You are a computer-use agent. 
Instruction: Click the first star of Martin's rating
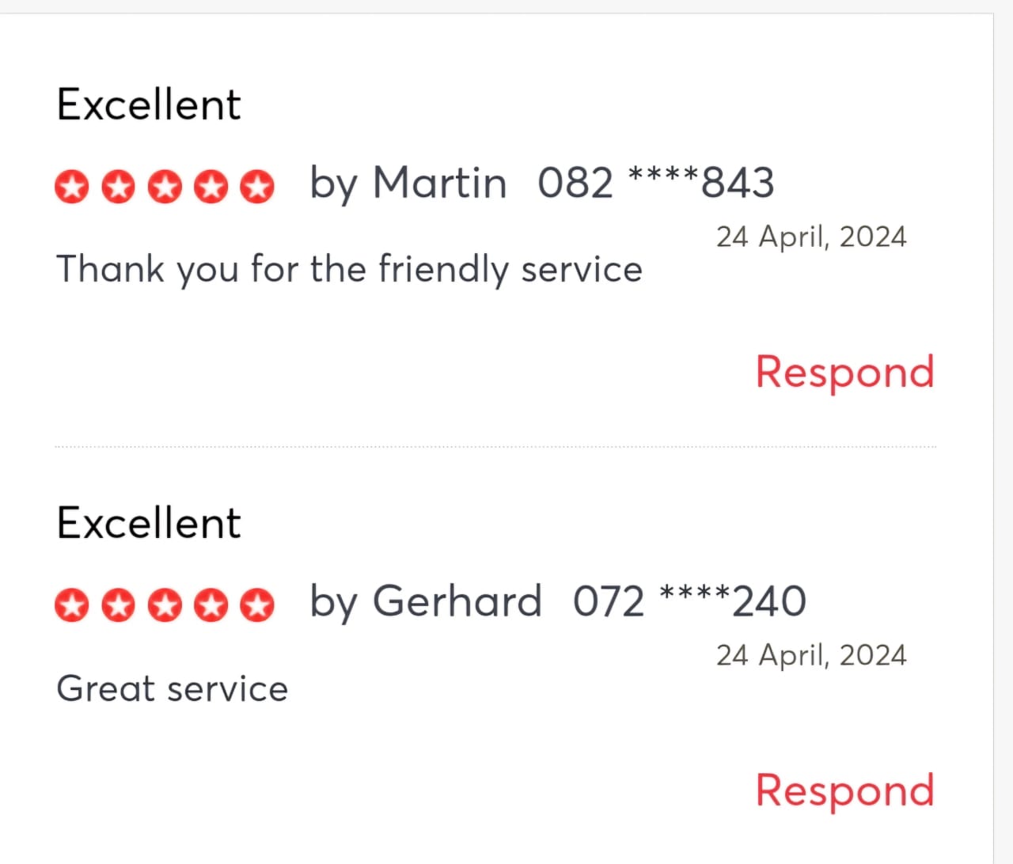72,188
